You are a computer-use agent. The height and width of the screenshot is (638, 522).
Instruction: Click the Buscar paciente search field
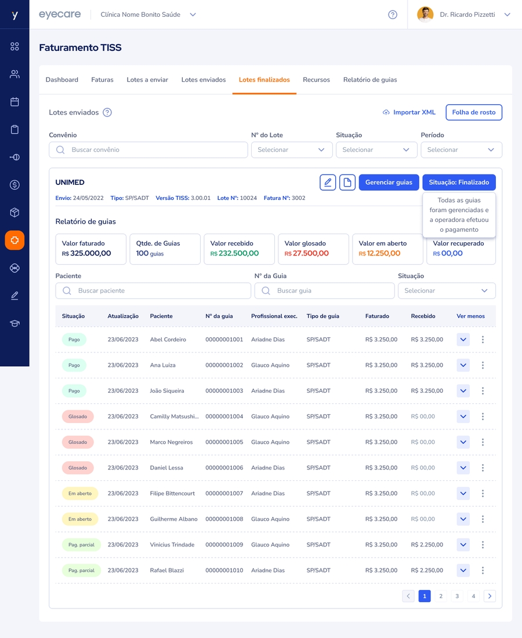(153, 290)
